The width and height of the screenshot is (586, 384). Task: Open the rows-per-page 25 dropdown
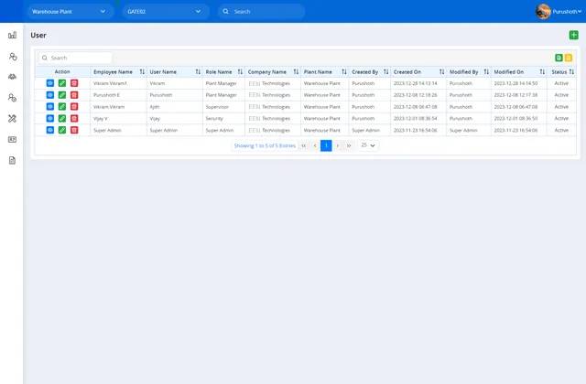click(x=369, y=145)
